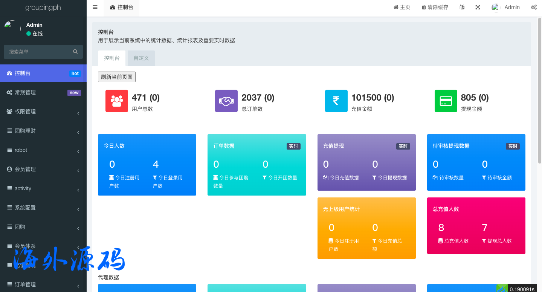Click the red users total icon

coord(117,101)
